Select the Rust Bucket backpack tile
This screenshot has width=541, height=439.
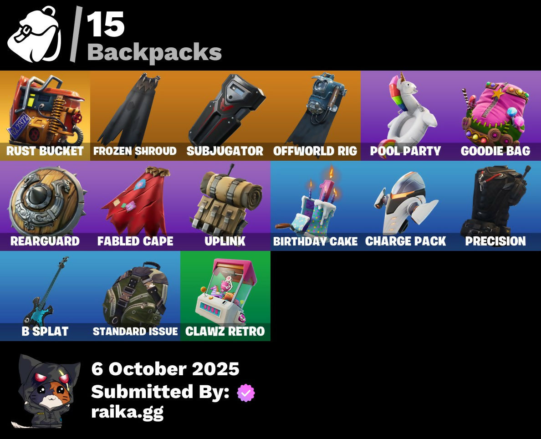[45, 116]
